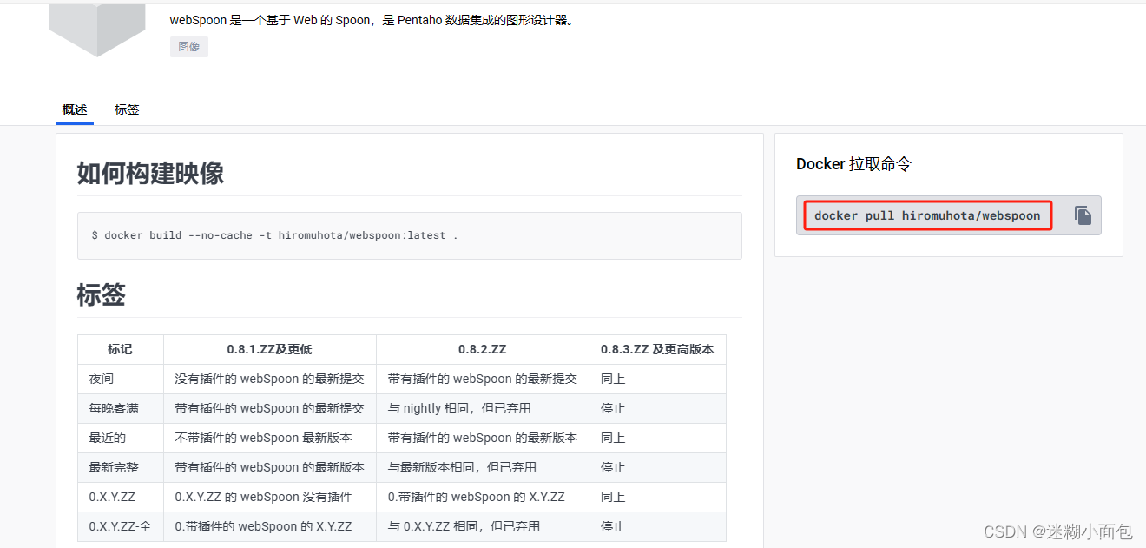Click the 0.8.1.ZZ及更低 column header
This screenshot has width=1146, height=548.
tap(270, 349)
